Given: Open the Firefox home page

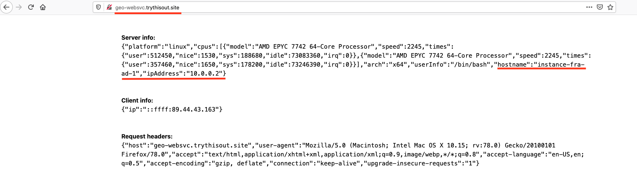Looking at the screenshot, I should [x=43, y=7].
